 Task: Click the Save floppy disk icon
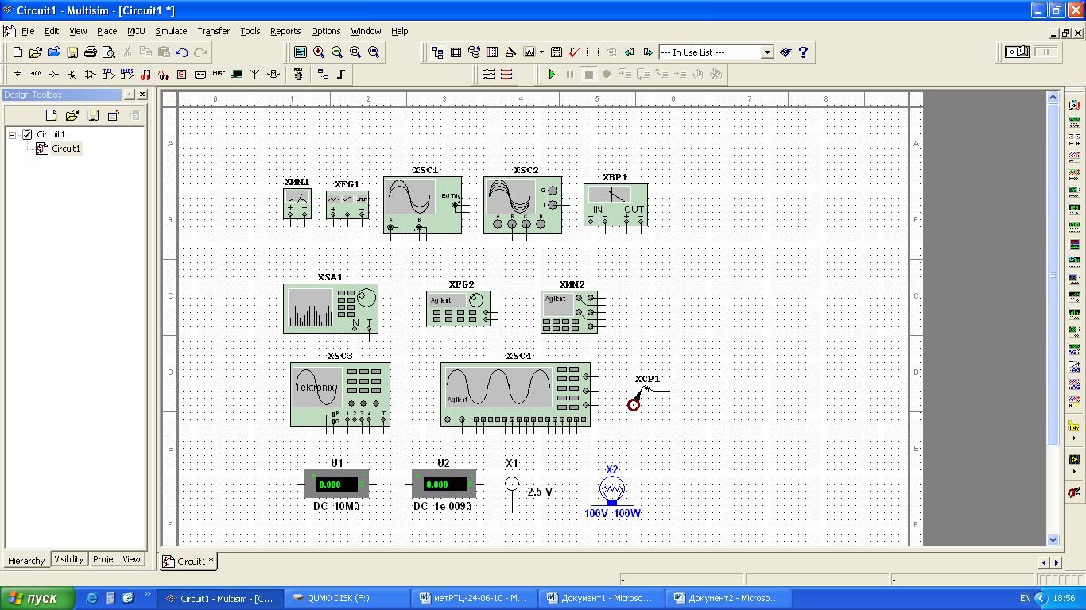click(72, 52)
